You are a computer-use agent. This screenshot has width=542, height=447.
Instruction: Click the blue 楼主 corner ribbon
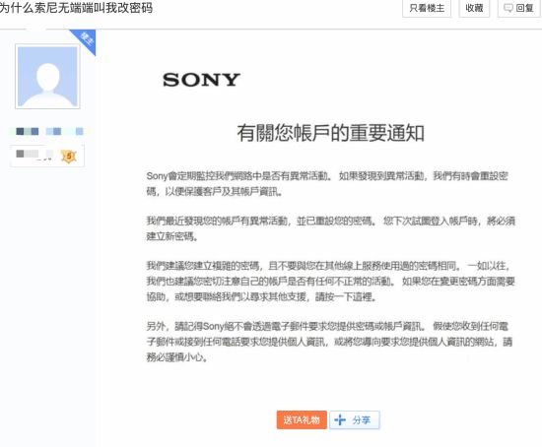[x=85, y=39]
